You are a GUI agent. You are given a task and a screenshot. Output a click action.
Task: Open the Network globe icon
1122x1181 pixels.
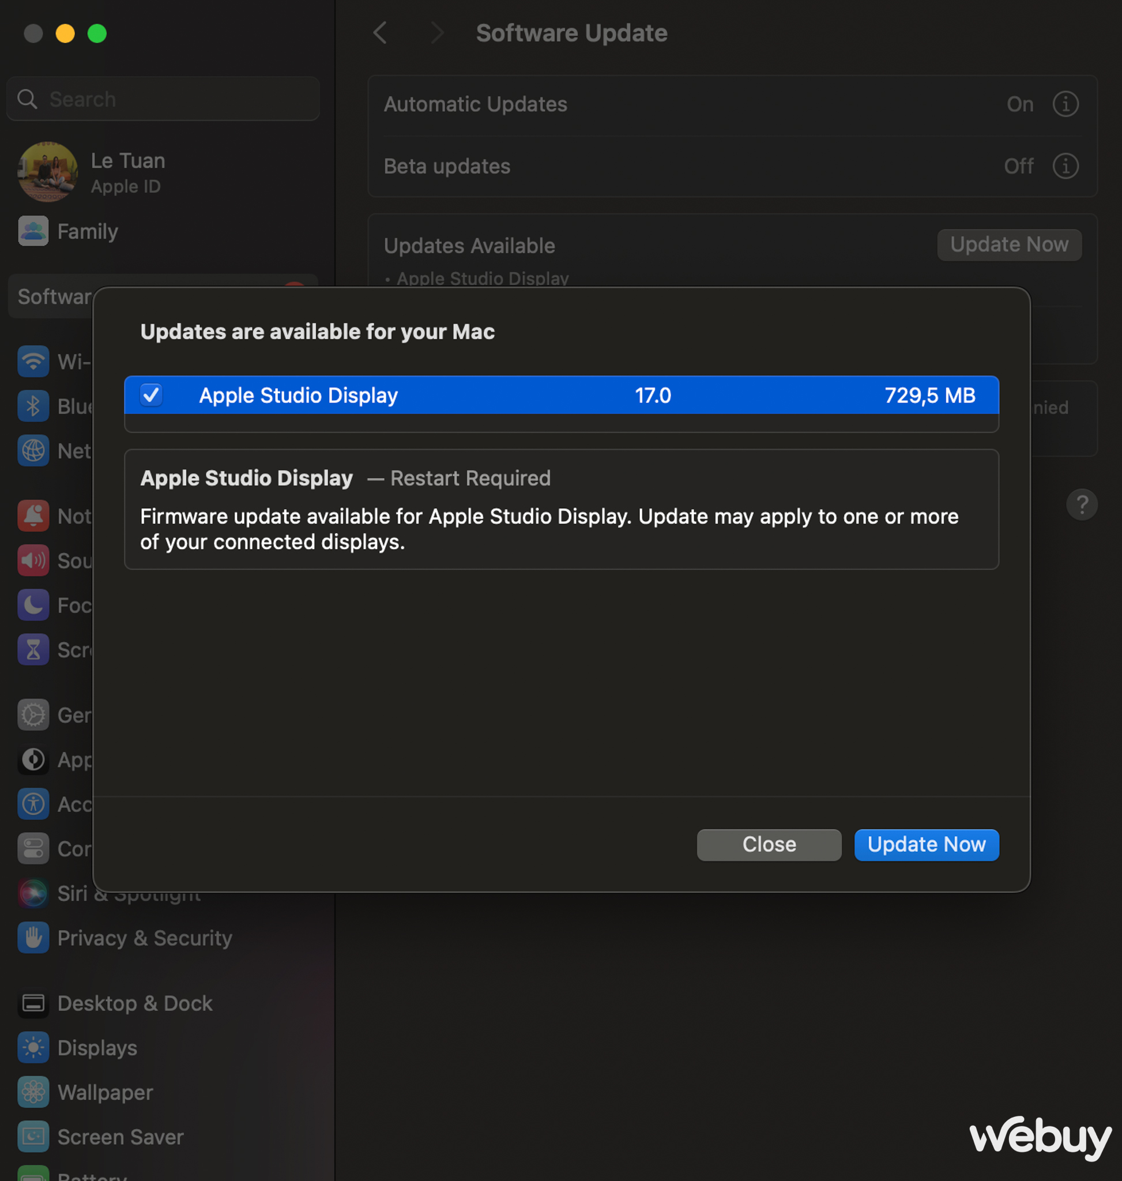point(33,450)
